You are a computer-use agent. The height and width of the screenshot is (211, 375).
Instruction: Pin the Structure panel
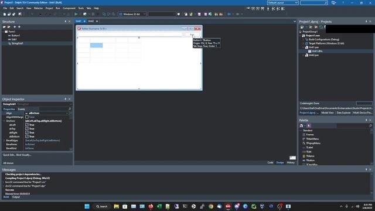click(x=65, y=22)
